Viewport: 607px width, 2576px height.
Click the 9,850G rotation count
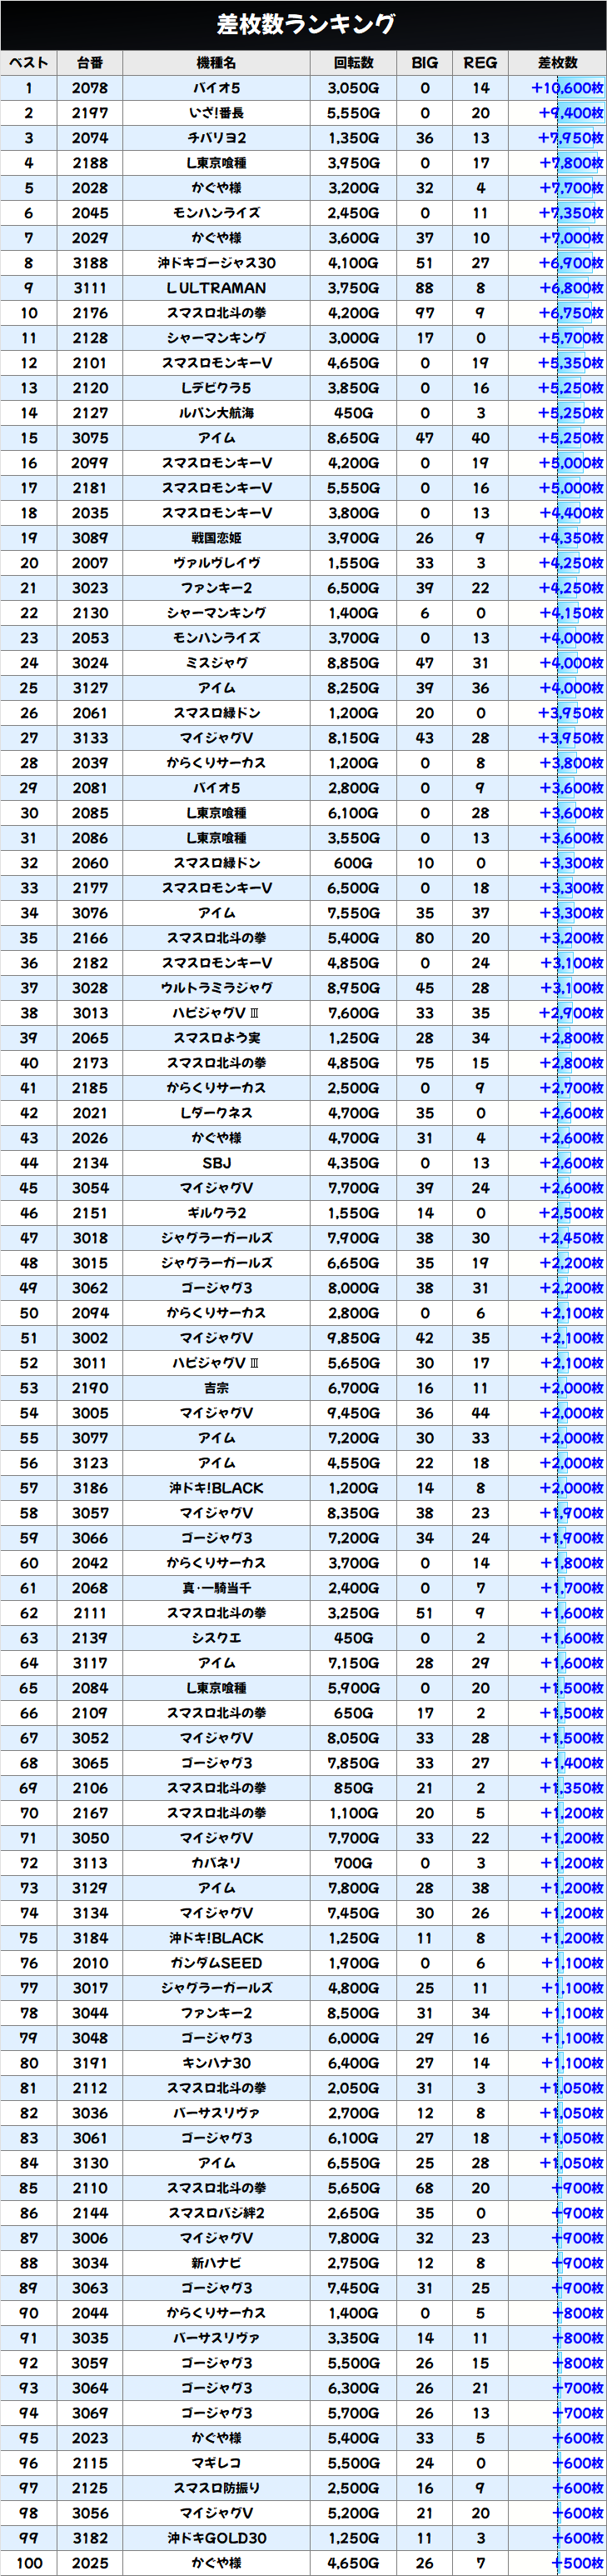353,1338
